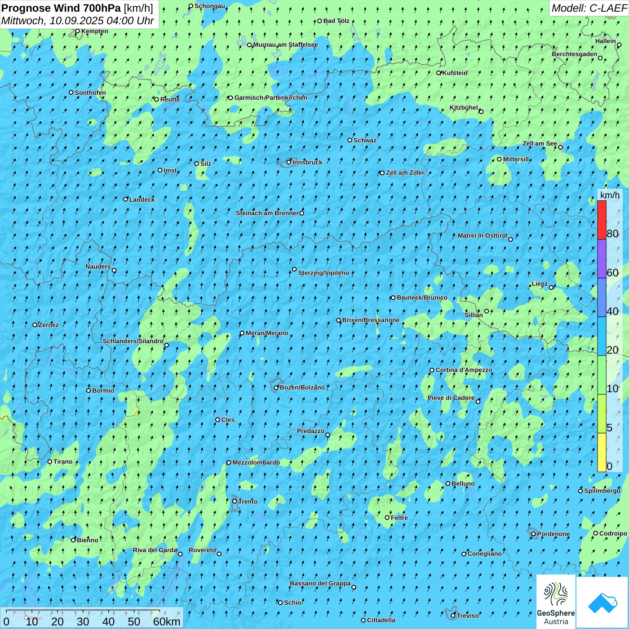629x629 pixels.
Task: Click the Meran/Merano label
Action: point(267,333)
